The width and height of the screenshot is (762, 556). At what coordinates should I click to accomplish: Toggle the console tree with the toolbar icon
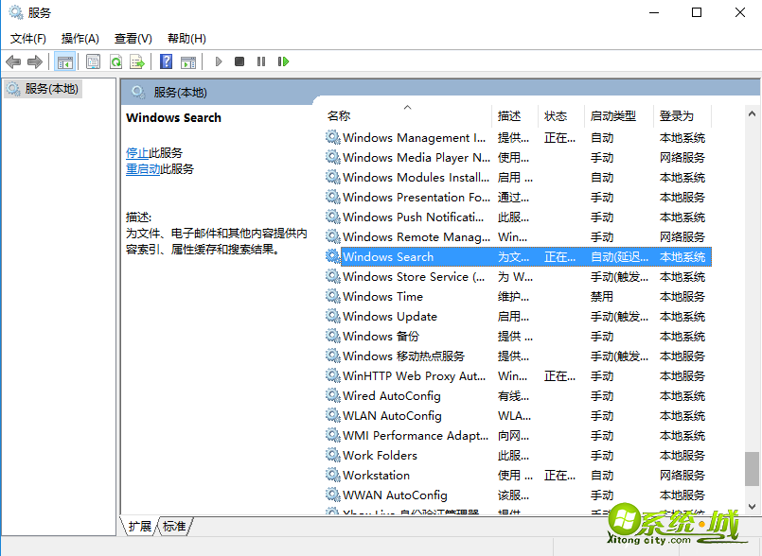click(65, 61)
